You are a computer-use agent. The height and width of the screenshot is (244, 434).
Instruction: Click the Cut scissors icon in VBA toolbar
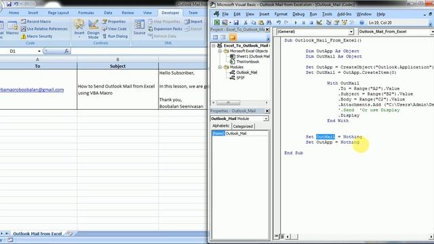tap(245, 22)
